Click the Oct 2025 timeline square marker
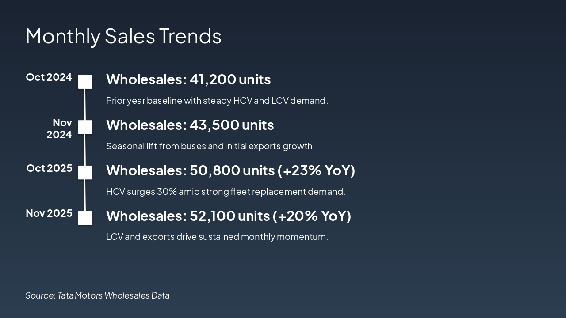 point(85,173)
